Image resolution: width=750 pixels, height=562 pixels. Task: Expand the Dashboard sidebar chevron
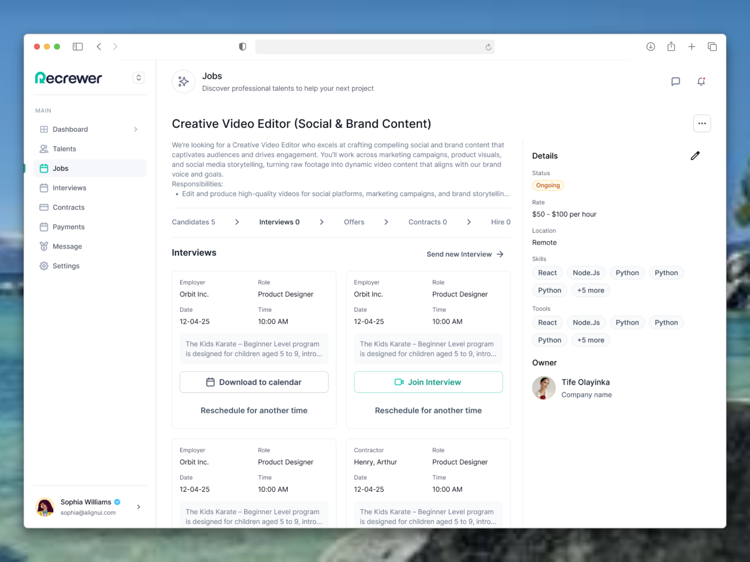click(136, 129)
